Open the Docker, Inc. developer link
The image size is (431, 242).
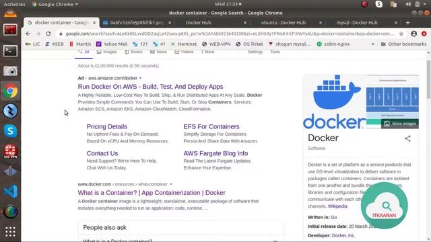343,235
